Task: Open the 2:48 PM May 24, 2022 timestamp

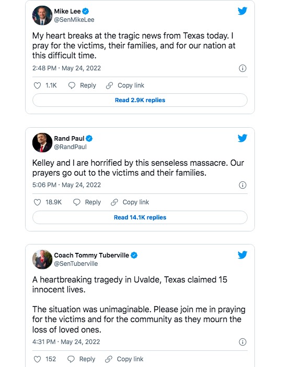Action: click(x=66, y=68)
